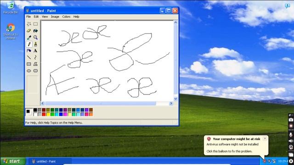Pick the dark gray color swatch

coord(40,110)
